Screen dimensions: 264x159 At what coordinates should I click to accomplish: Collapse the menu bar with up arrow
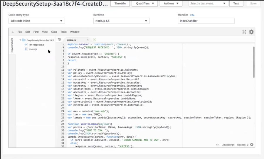coord(13,32)
